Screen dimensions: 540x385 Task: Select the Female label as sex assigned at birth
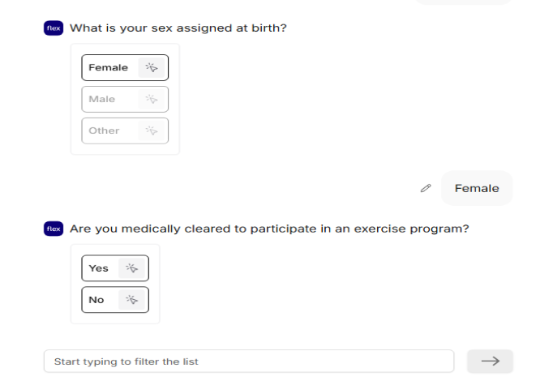coord(108,68)
